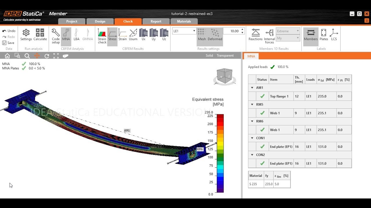Screen dimensions: 371x208
Task: Collapse the RM5 group
Action: point(252,104)
